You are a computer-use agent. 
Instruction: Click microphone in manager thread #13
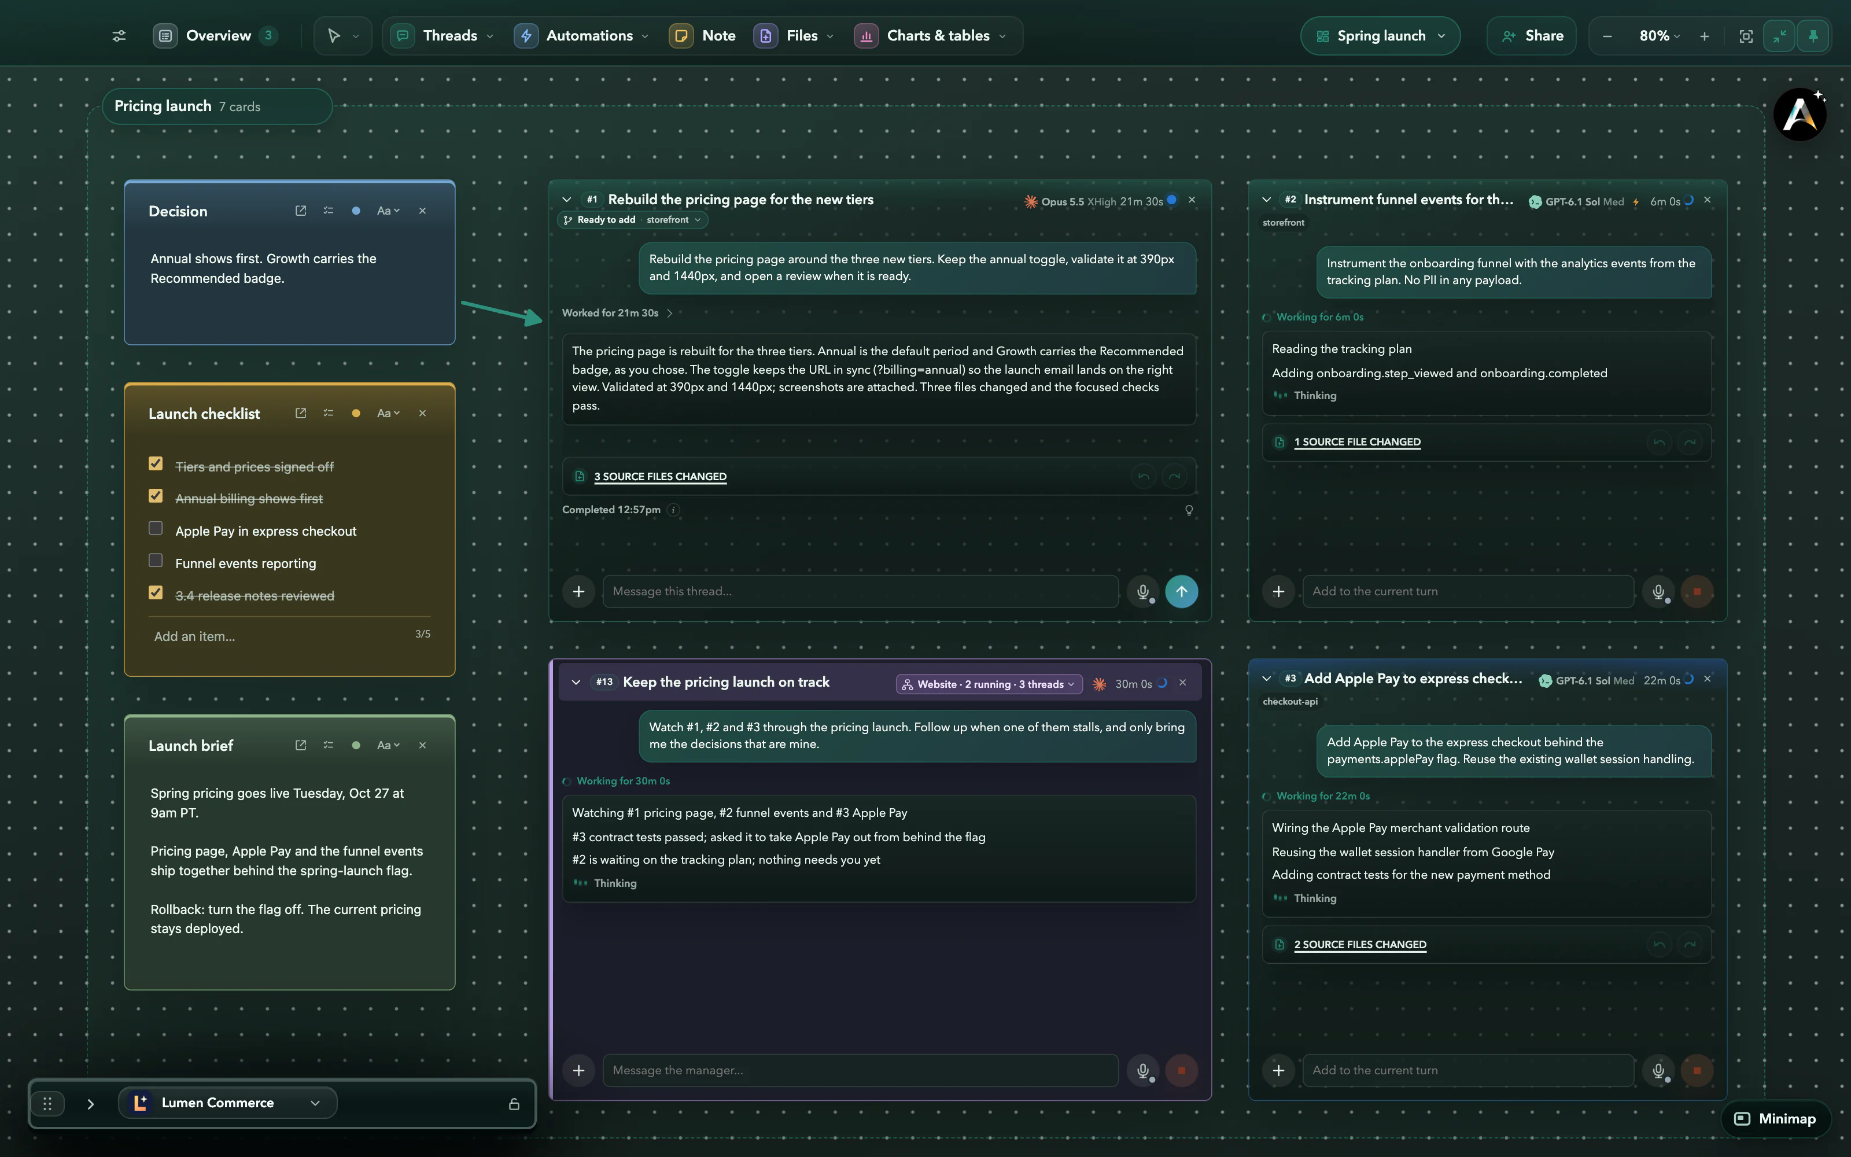coord(1143,1071)
